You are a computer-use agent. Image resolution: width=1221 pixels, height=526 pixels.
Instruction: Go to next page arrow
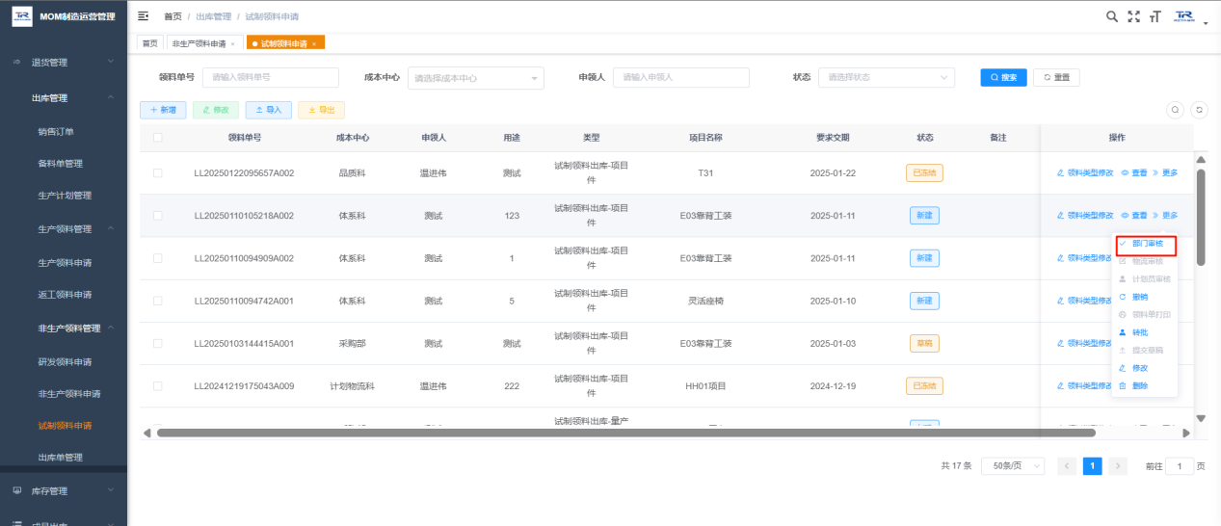tap(1118, 466)
